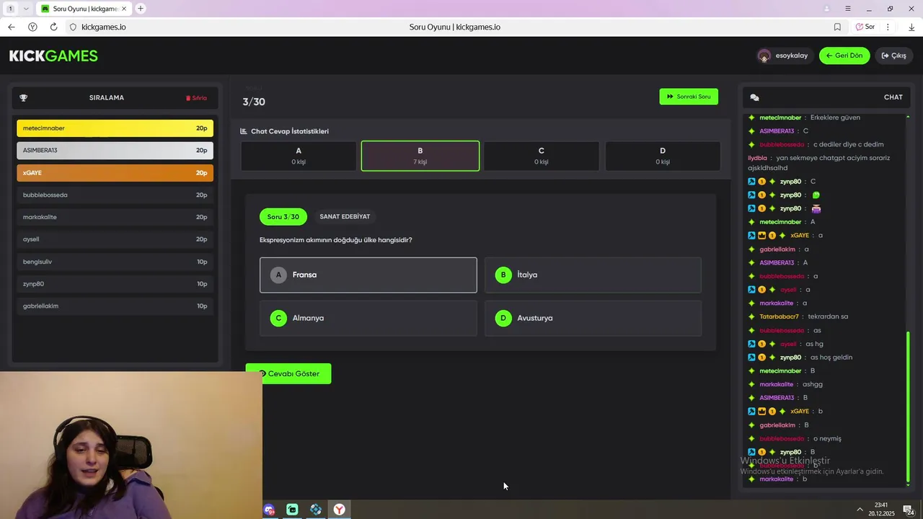The height and width of the screenshot is (519, 923).
Task: Select xGAYE leaderboard row
Action: tap(115, 173)
